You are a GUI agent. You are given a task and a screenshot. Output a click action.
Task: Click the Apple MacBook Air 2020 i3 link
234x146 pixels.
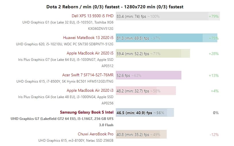[90, 91]
